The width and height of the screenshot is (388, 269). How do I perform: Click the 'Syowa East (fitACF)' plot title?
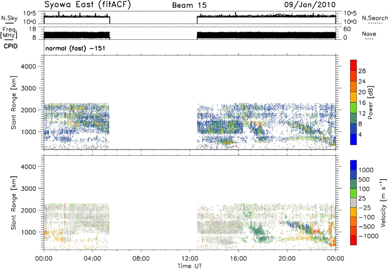pos(87,4)
